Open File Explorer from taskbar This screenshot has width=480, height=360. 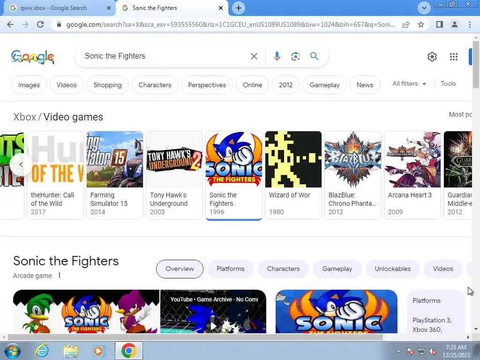tap(71, 351)
